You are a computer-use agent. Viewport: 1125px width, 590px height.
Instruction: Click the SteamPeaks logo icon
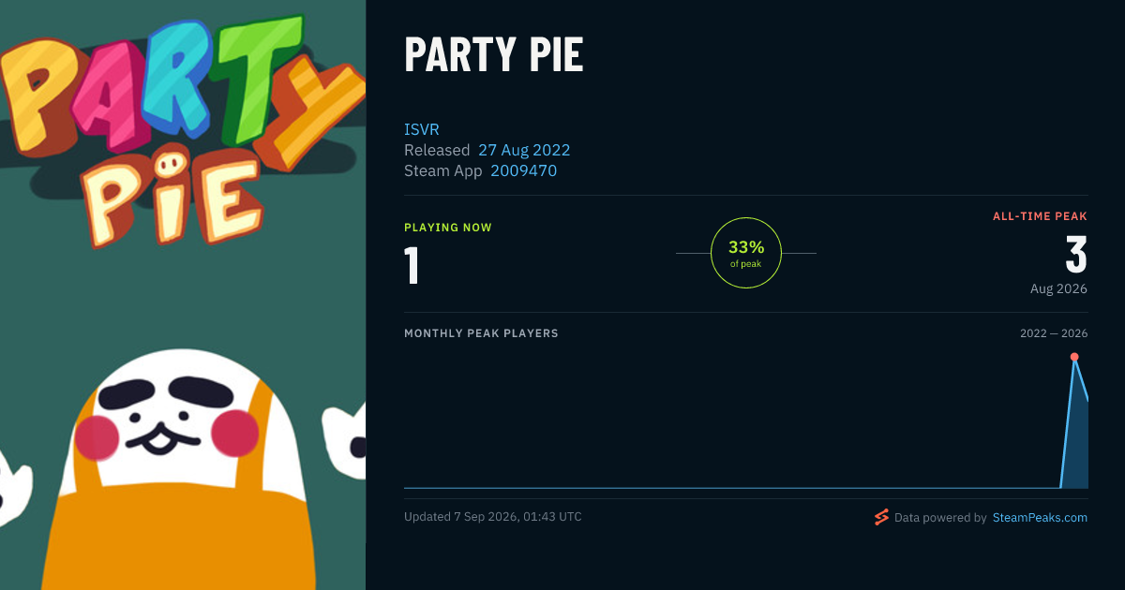coord(881,517)
